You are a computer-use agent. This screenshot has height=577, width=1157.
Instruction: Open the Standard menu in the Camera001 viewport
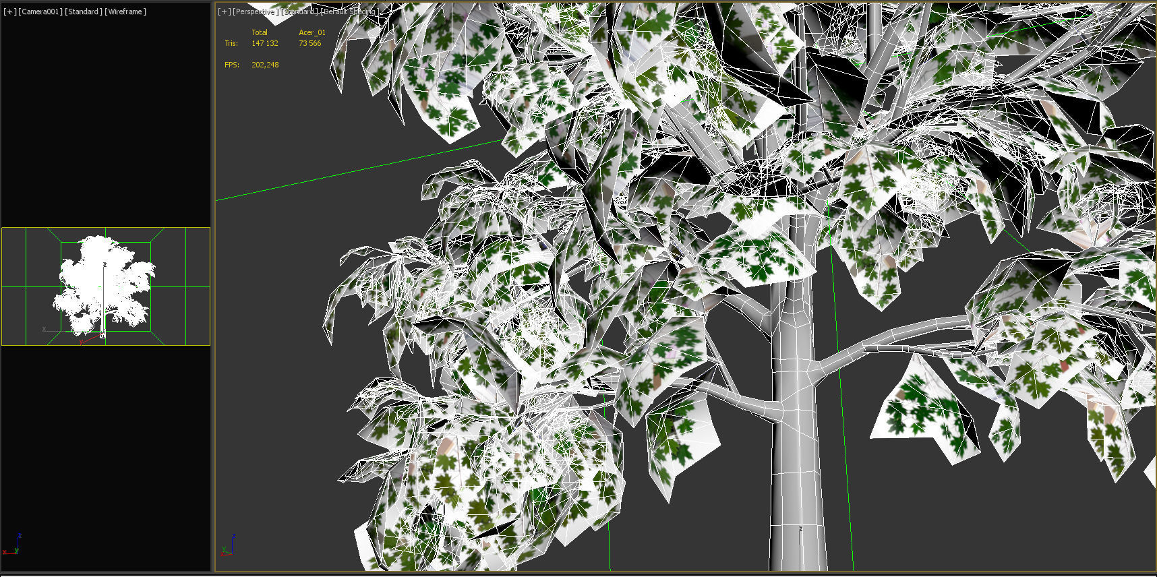click(84, 11)
